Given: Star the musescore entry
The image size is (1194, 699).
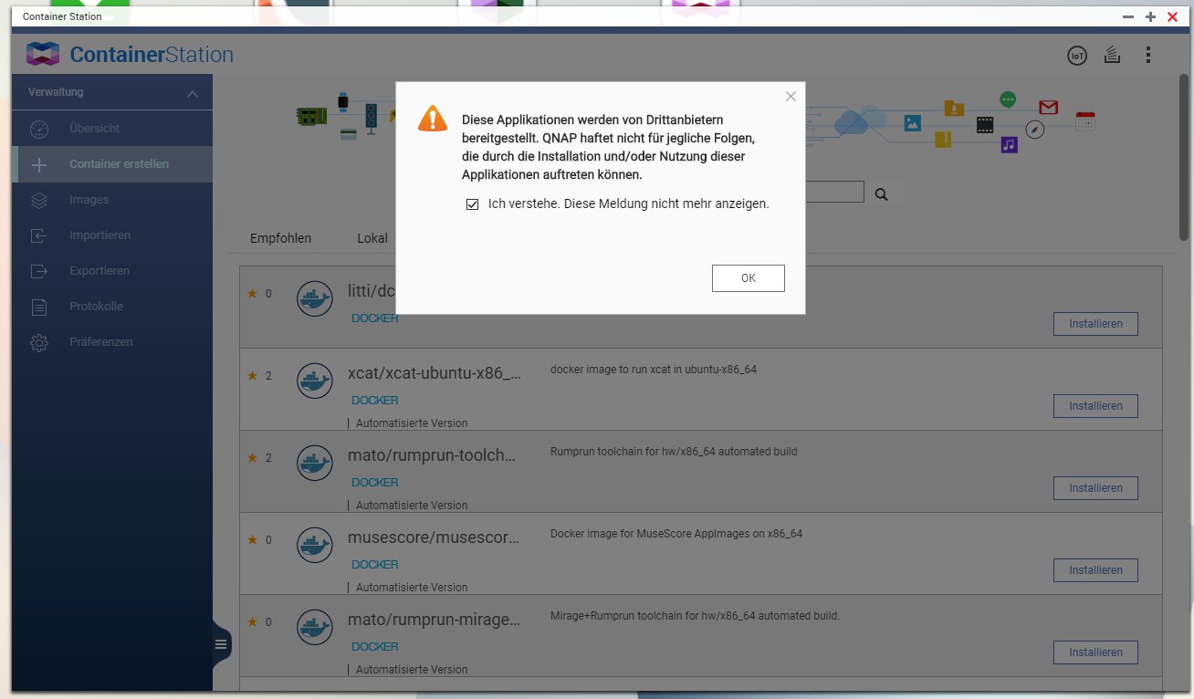Looking at the screenshot, I should [253, 540].
